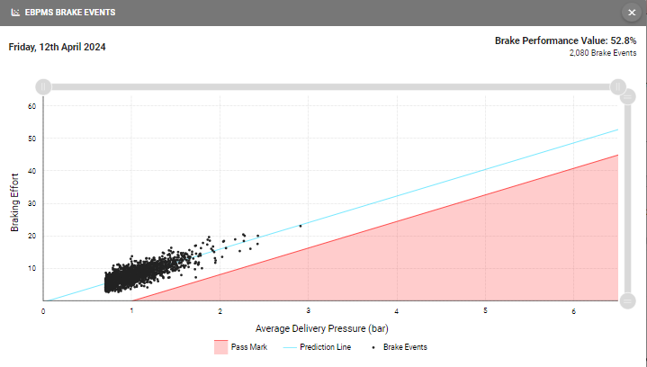Viewport: 647px width, 367px height.
Task: Click the middle of vertical zoom slider track
Action: click(627, 200)
